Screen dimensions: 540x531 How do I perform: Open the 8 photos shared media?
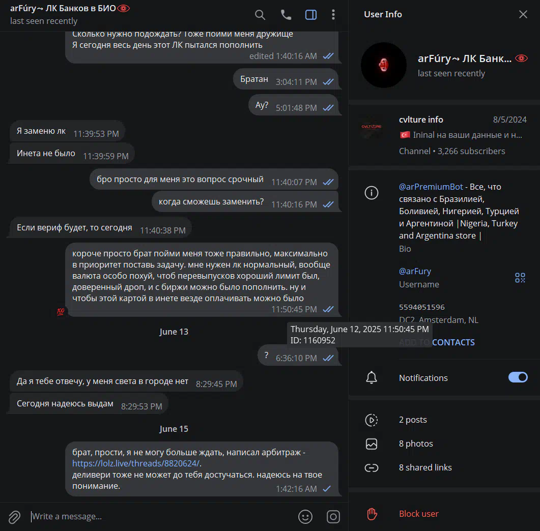pos(444,444)
